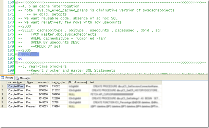The height and width of the screenshot is (128, 209).
Task: Click the highlighted SELECT... text
Action: pyautogui.click(x=29, y=54)
